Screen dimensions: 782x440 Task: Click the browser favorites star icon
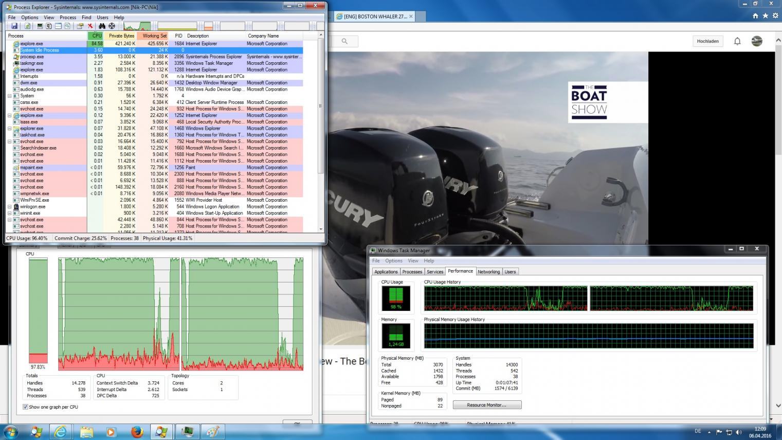point(766,16)
